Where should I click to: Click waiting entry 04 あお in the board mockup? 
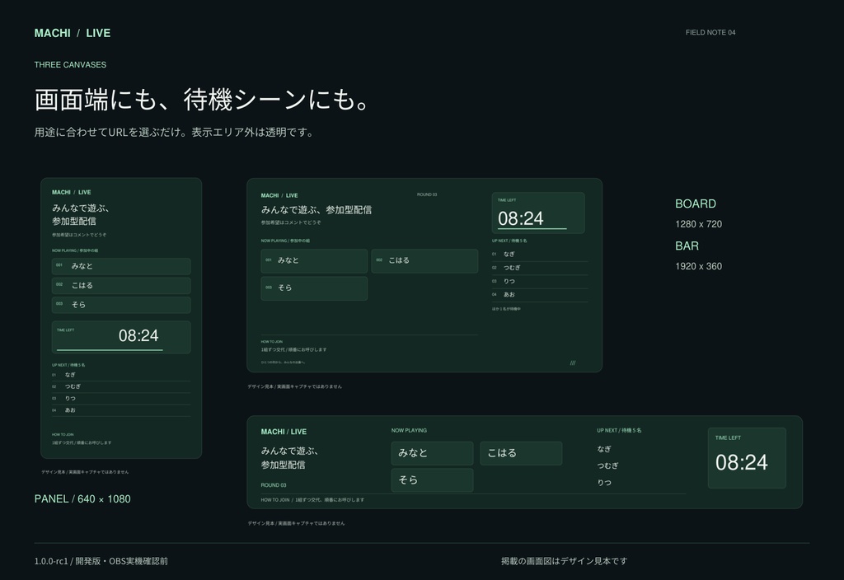[539, 295]
